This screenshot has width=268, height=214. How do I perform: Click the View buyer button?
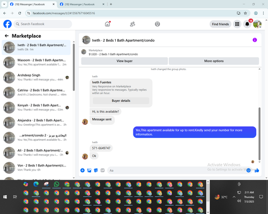124,61
